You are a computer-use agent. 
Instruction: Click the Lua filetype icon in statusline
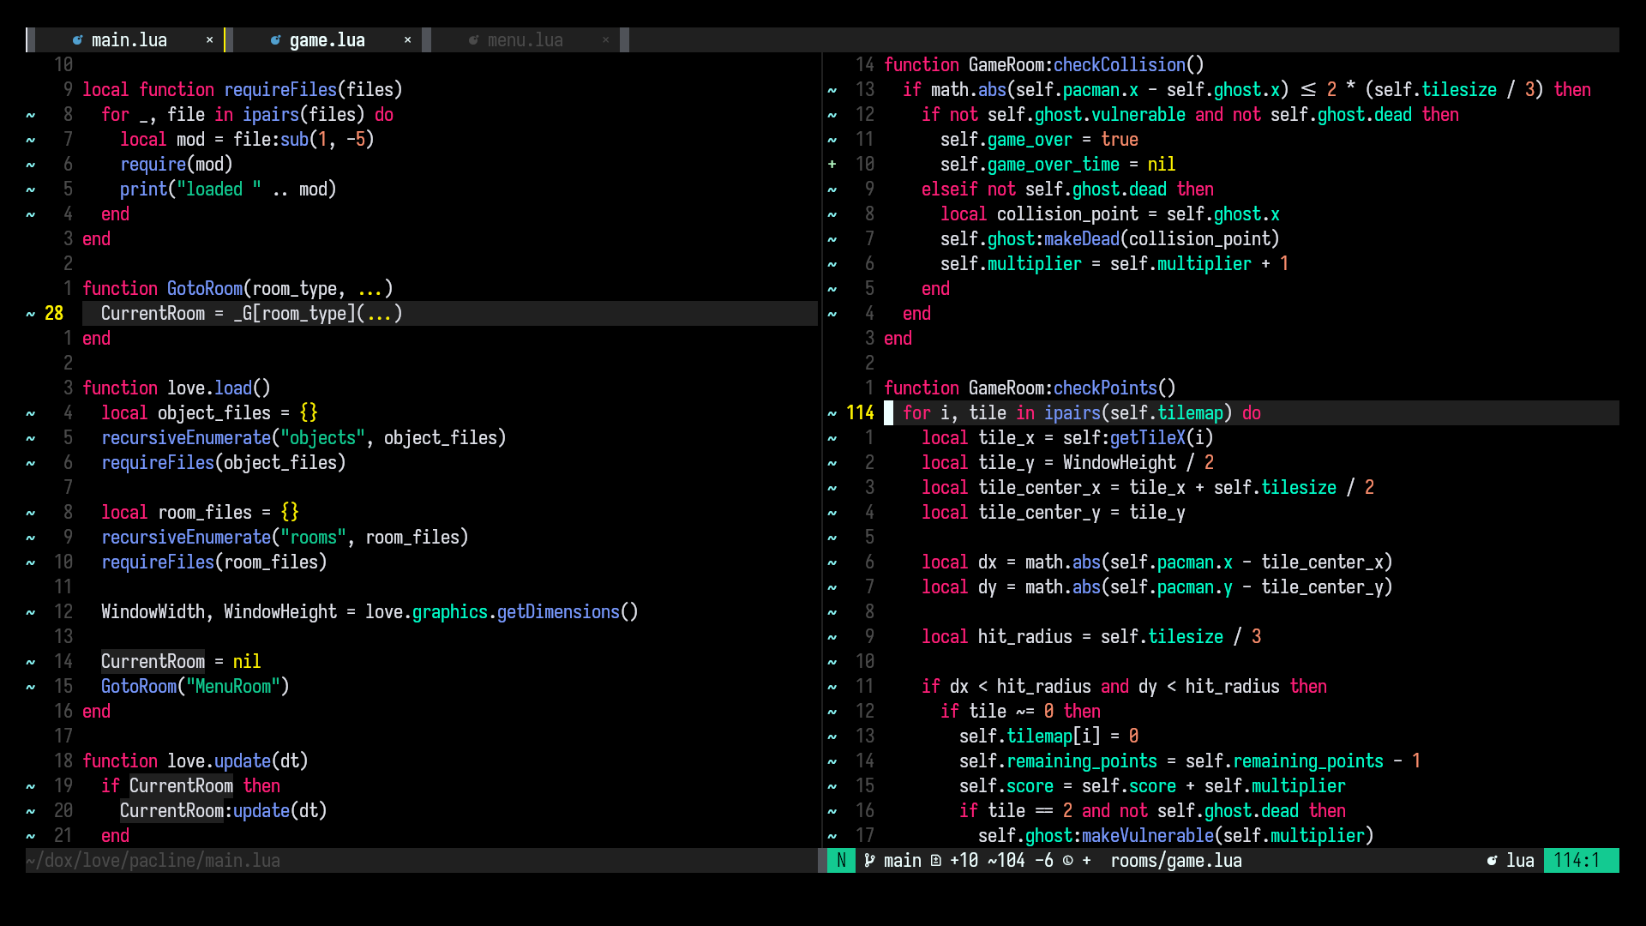click(x=1493, y=861)
